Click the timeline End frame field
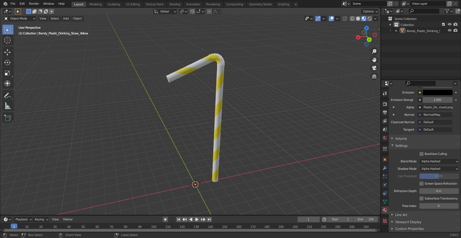 pyautogui.click(x=366, y=219)
